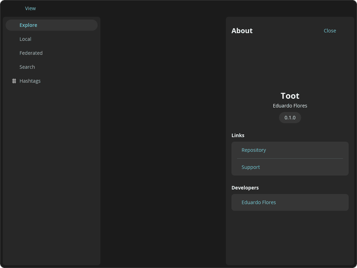The height and width of the screenshot is (268, 357).
Task: Select the Toot application title text
Action: 290,96
